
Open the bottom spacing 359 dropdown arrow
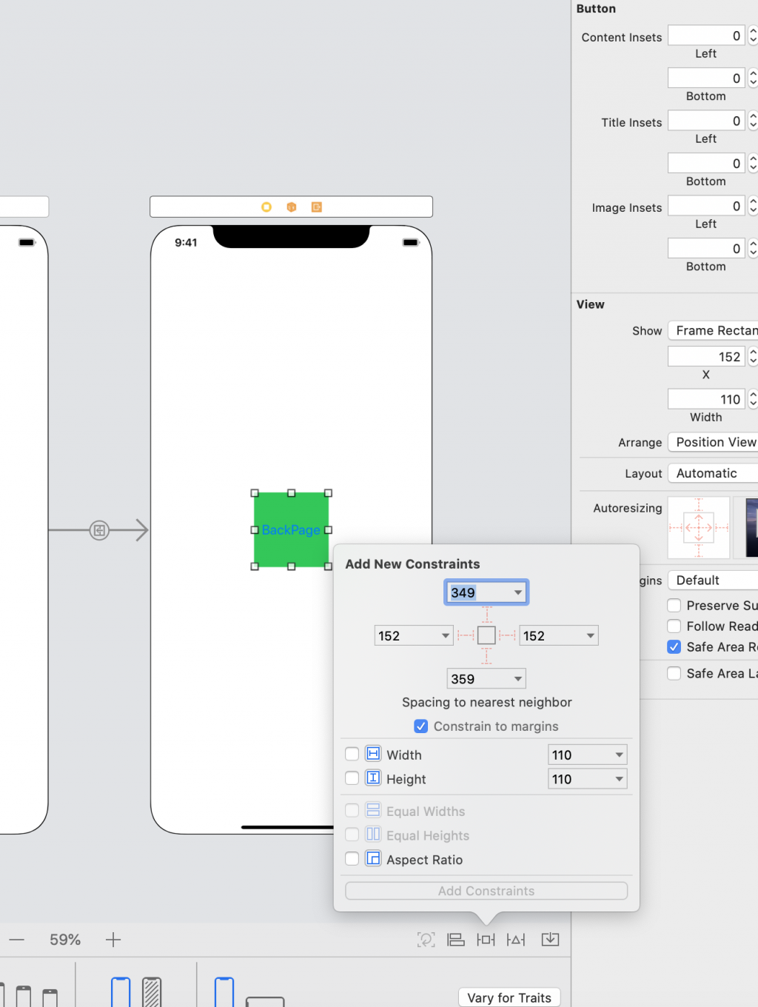pos(517,678)
